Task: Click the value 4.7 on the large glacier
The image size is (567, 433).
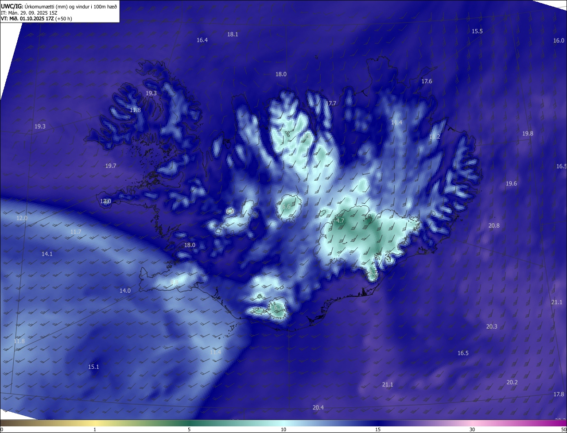Action: 340,220
